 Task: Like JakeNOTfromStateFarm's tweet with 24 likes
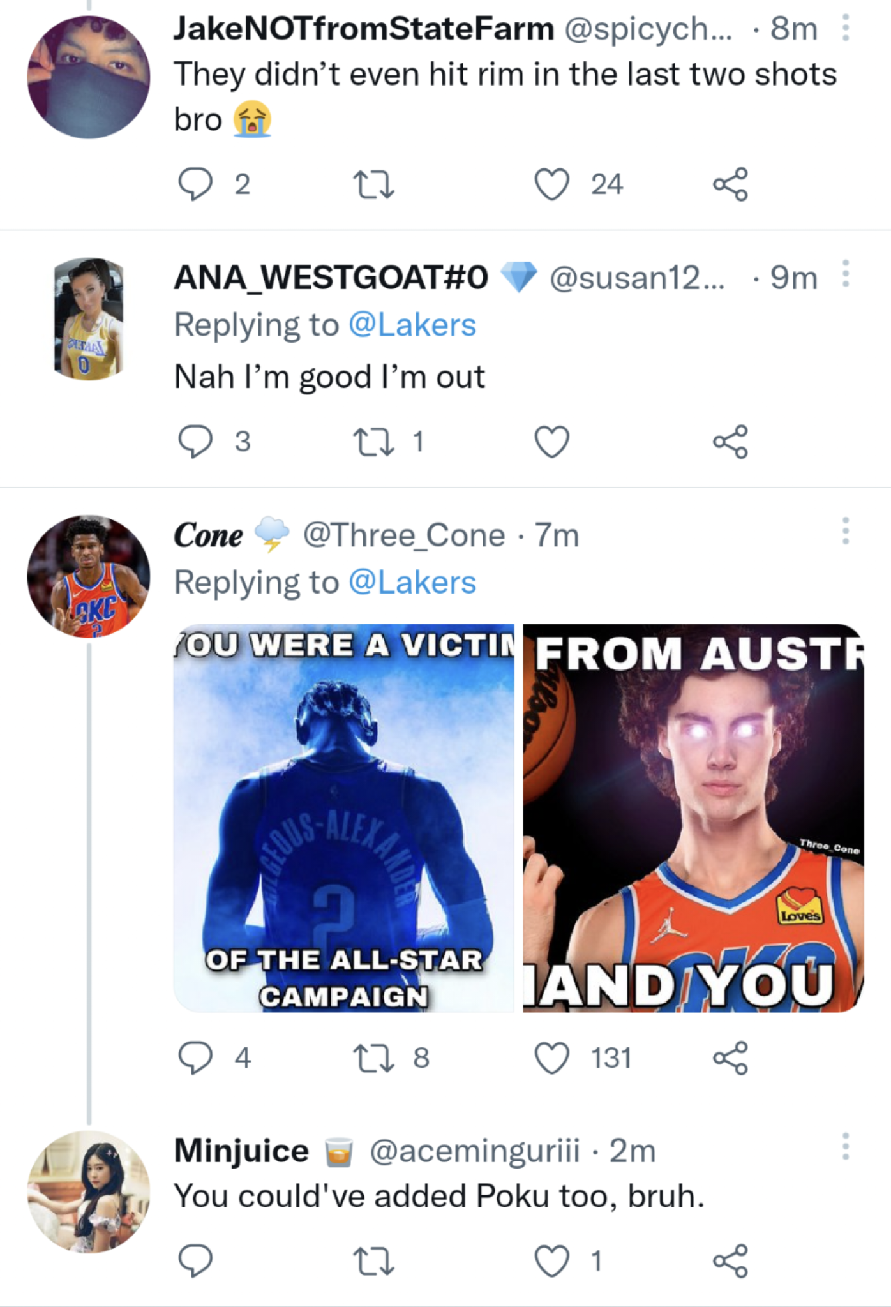point(551,184)
